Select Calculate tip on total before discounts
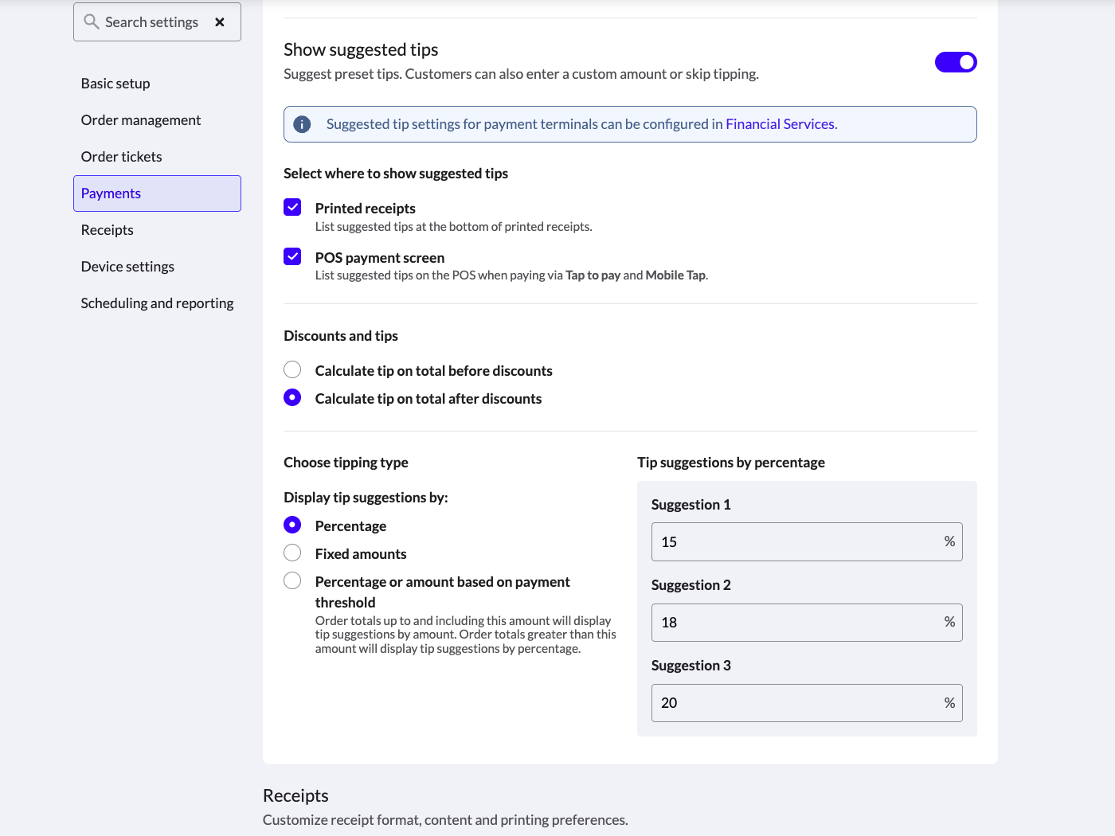 pos(292,369)
